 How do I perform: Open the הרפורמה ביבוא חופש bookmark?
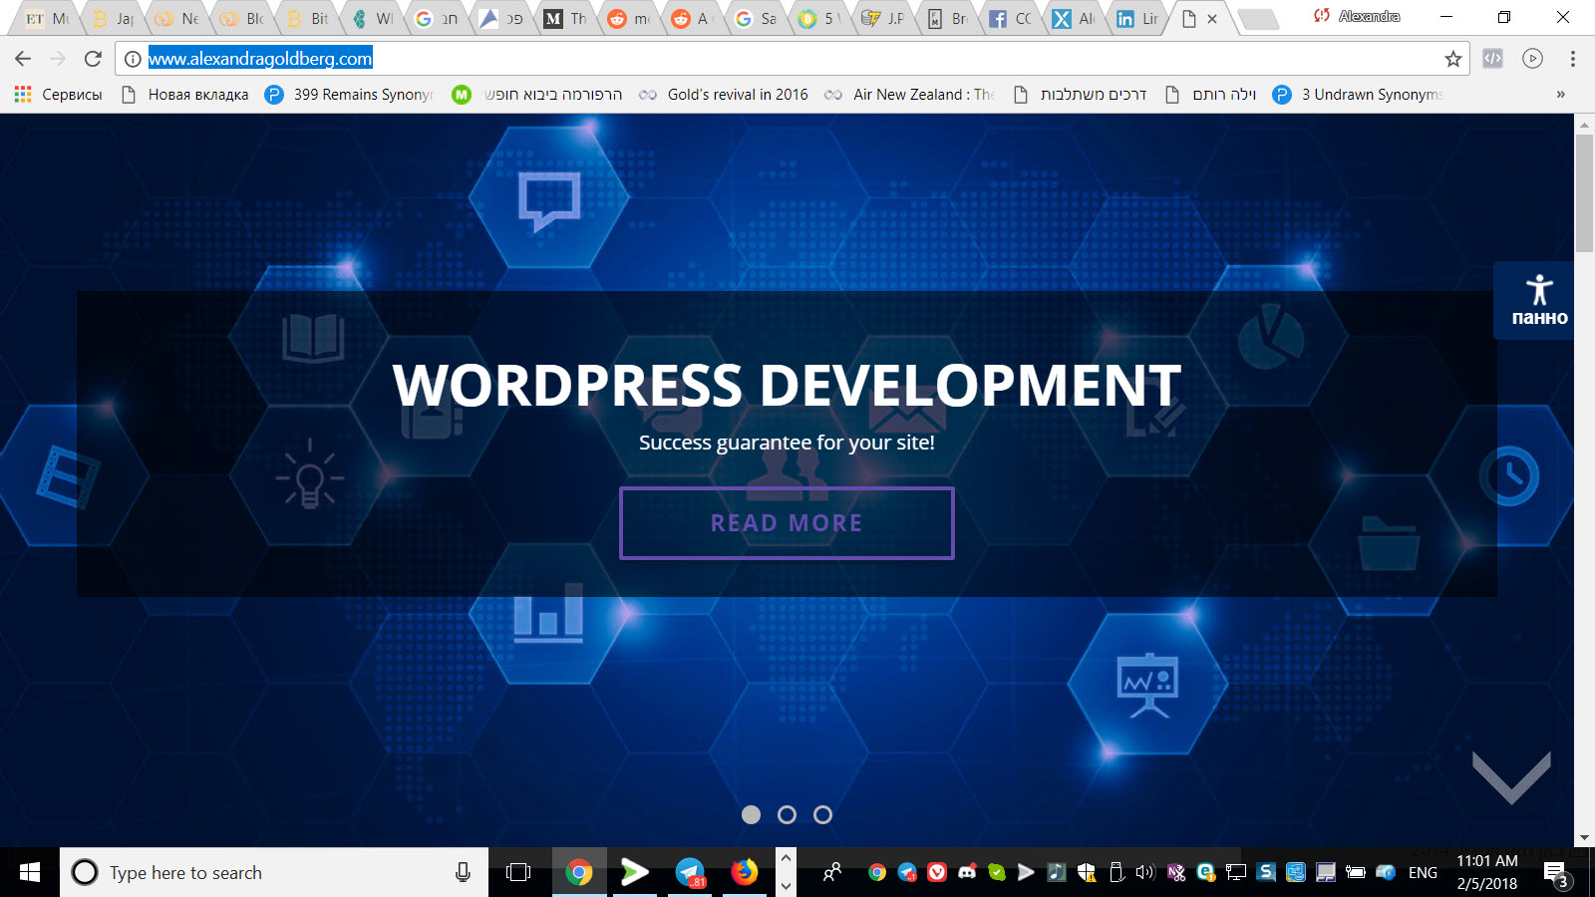(537, 95)
